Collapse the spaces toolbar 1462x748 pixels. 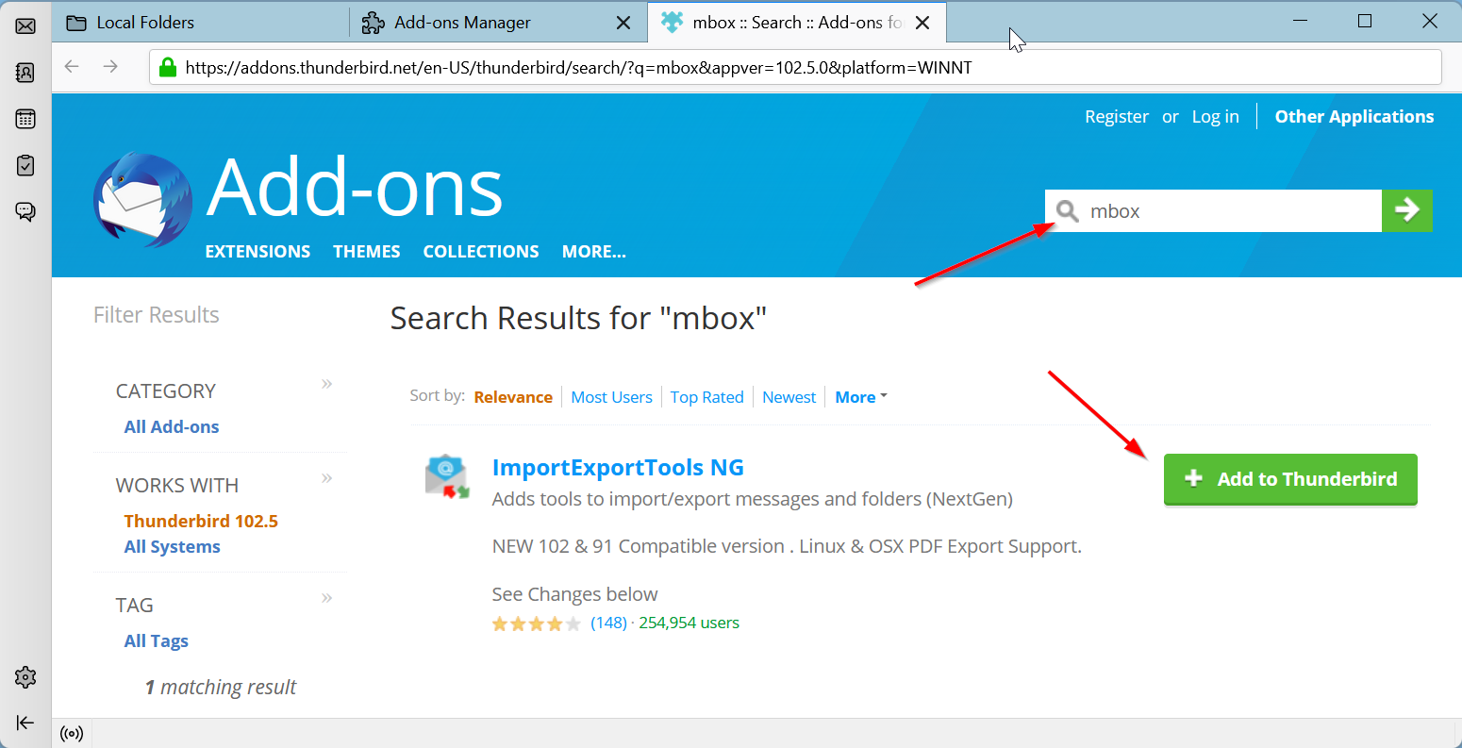coord(25,723)
